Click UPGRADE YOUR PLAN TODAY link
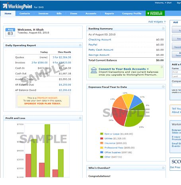The height and width of the screenshot is (185, 181). click(x=43, y=103)
